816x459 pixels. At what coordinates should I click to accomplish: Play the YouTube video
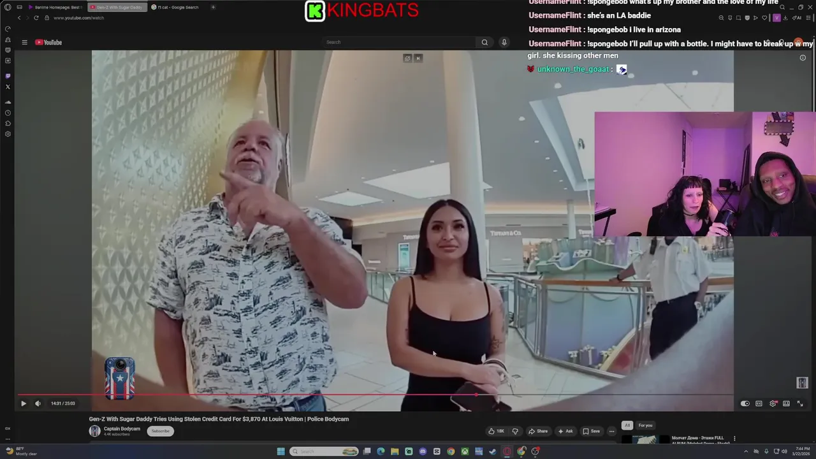coord(24,404)
